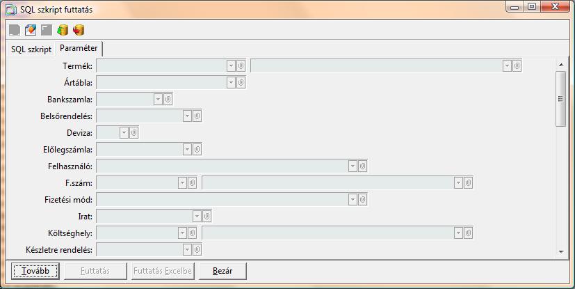Expand the Fizetési mód dropdown
Screen dimensions: 575x289
click(x=353, y=199)
